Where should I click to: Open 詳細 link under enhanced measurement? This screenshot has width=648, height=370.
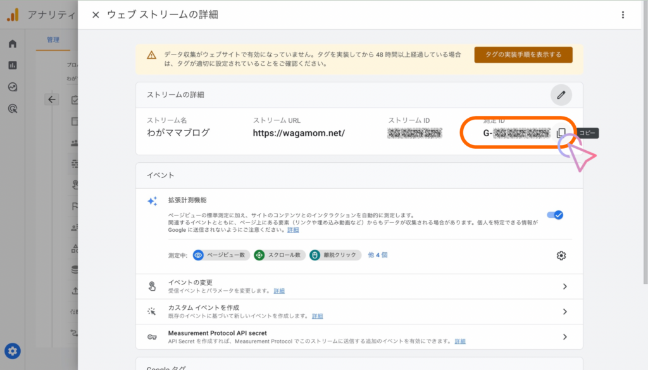[293, 230]
